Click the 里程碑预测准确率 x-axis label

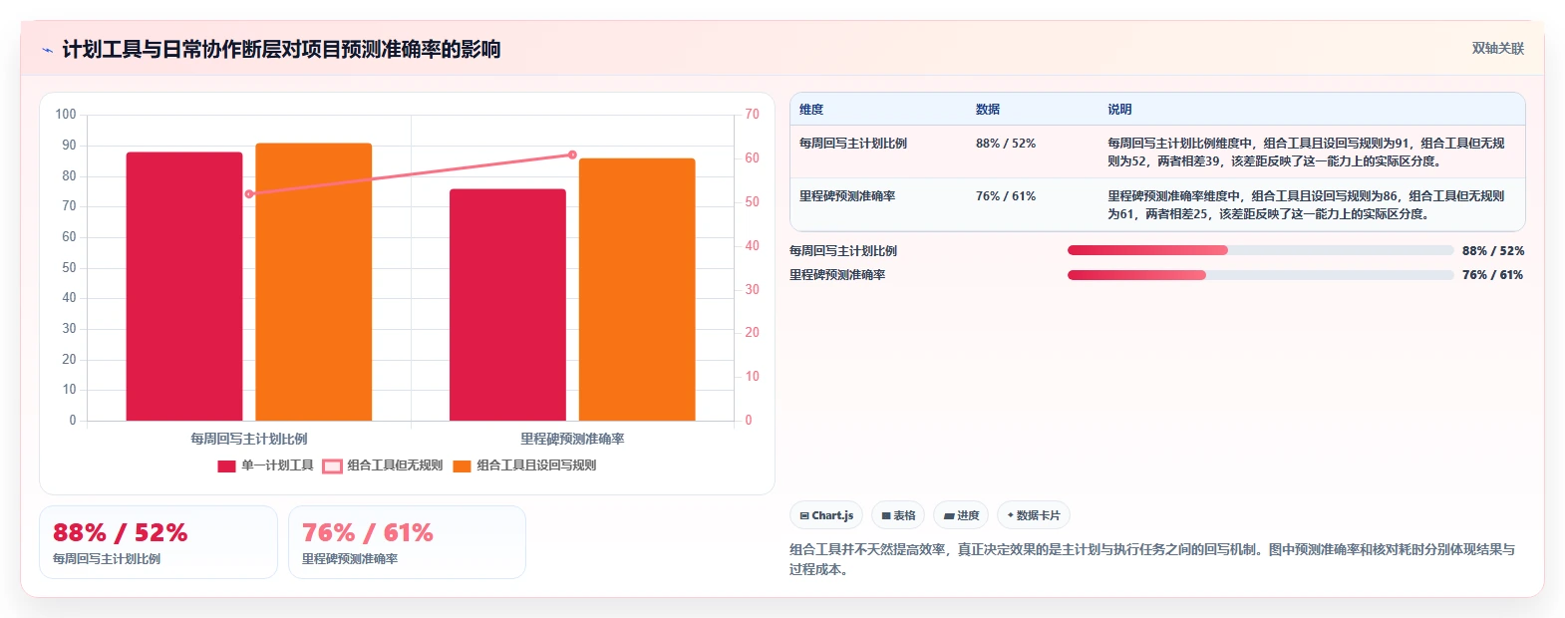572,439
